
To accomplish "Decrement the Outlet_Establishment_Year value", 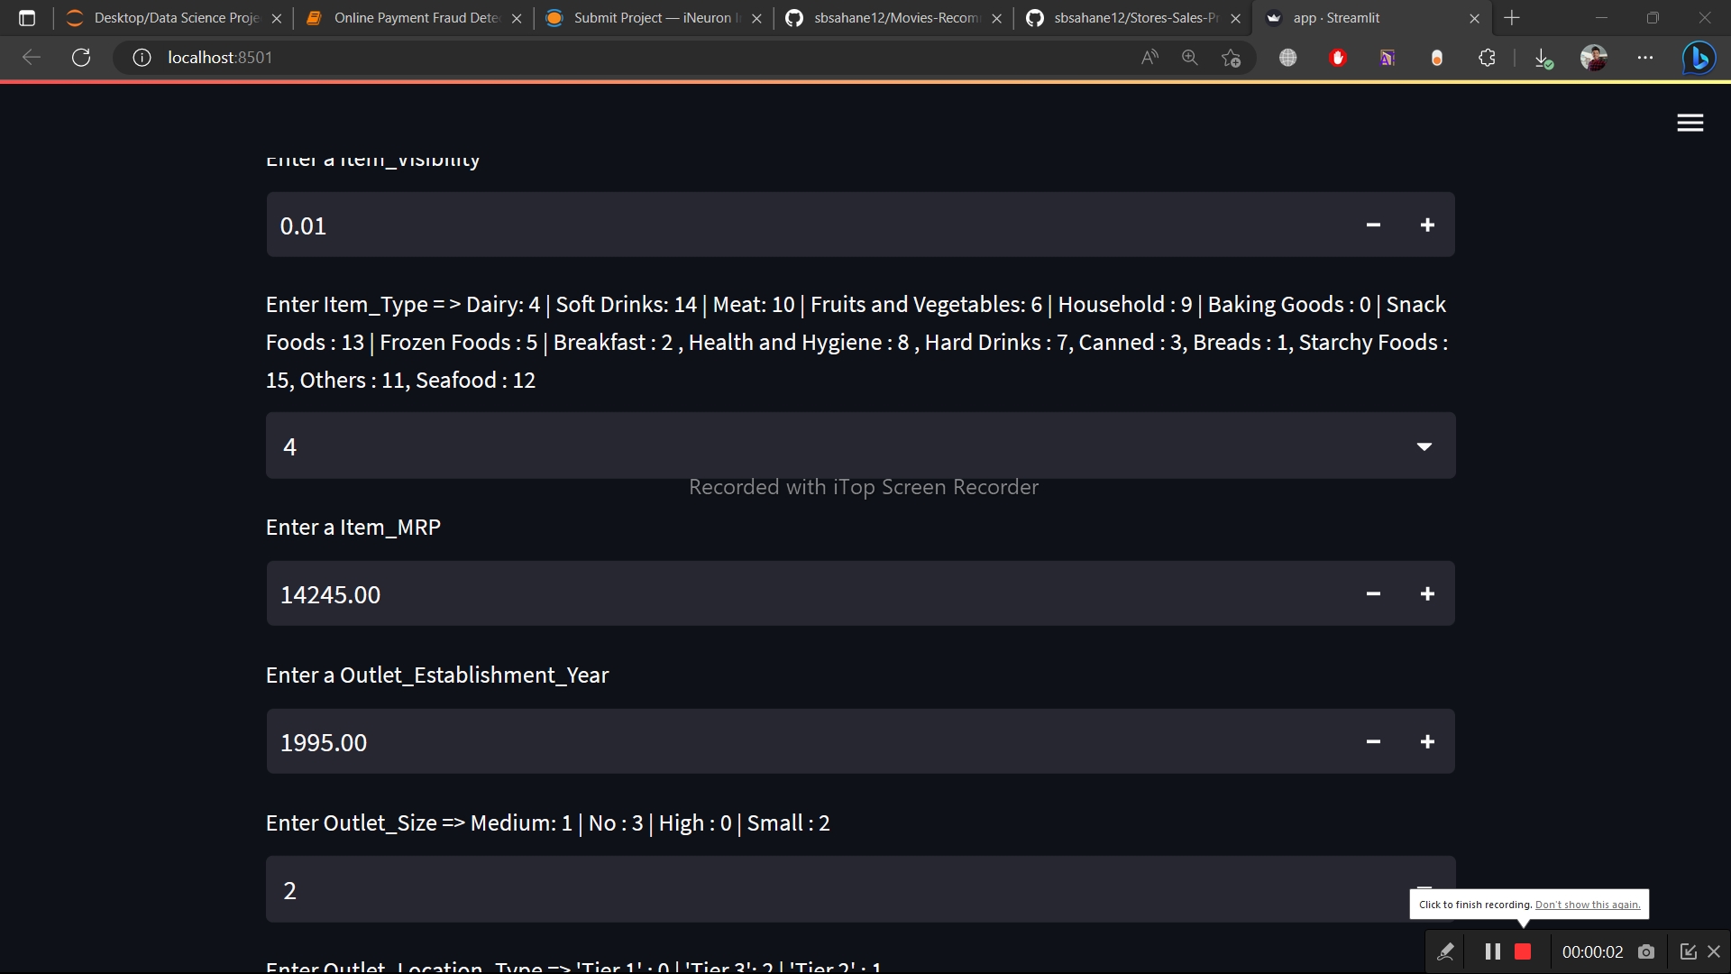I will tap(1373, 742).
